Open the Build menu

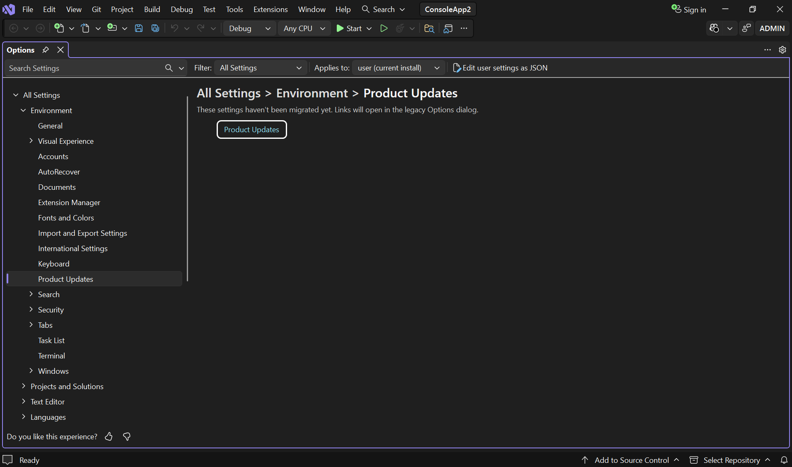(152, 9)
